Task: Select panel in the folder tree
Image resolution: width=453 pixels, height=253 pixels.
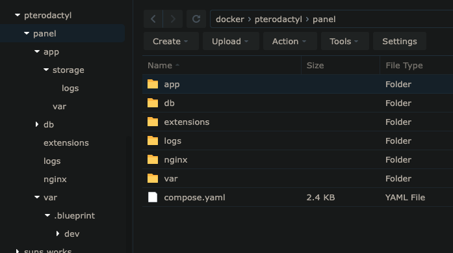Action: pos(44,34)
